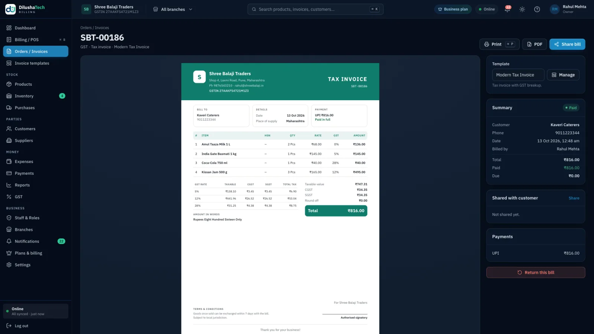Viewport: 594px width, 334px height.
Task: Expand the All branches dropdown
Action: tap(173, 9)
